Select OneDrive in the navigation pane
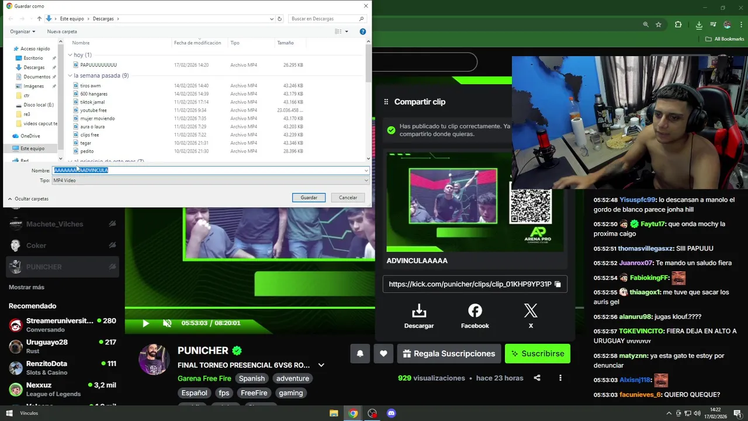748x421 pixels. (x=30, y=136)
